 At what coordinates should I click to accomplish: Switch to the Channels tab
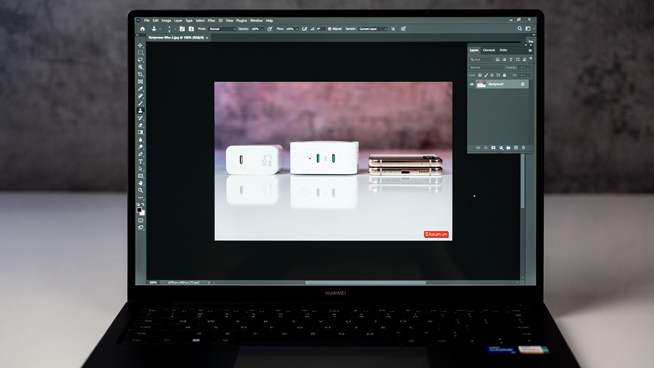pos(489,50)
